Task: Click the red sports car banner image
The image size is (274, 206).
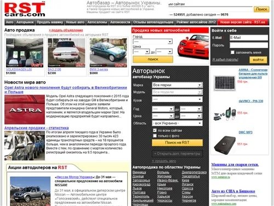Action: [193, 47]
